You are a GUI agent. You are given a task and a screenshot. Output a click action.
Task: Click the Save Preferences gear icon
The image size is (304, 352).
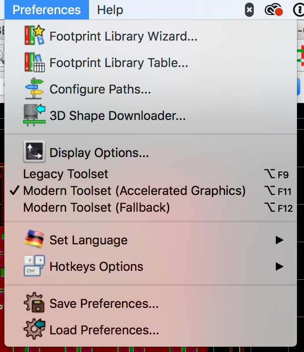pyautogui.click(x=34, y=303)
